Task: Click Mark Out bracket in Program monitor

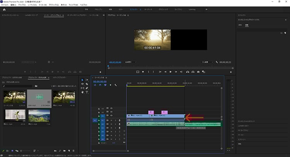Action: pyautogui.click(x=153, y=72)
